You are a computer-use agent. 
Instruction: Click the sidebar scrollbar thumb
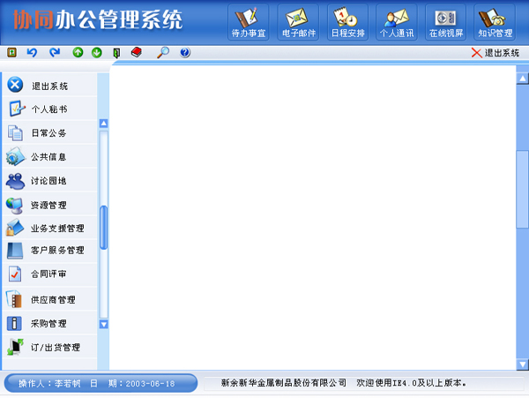(x=104, y=228)
